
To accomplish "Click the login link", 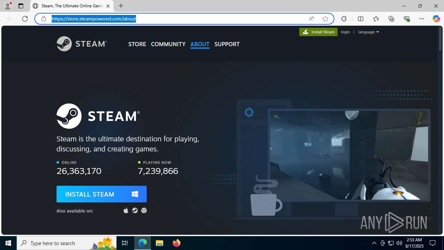I will 345,32.
